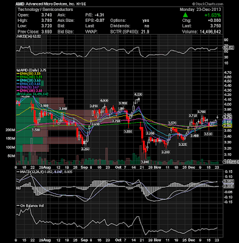This screenshot has height=243, width=239.
Task: Click the yellow EMA(50) legend entry
Action: [29, 74]
